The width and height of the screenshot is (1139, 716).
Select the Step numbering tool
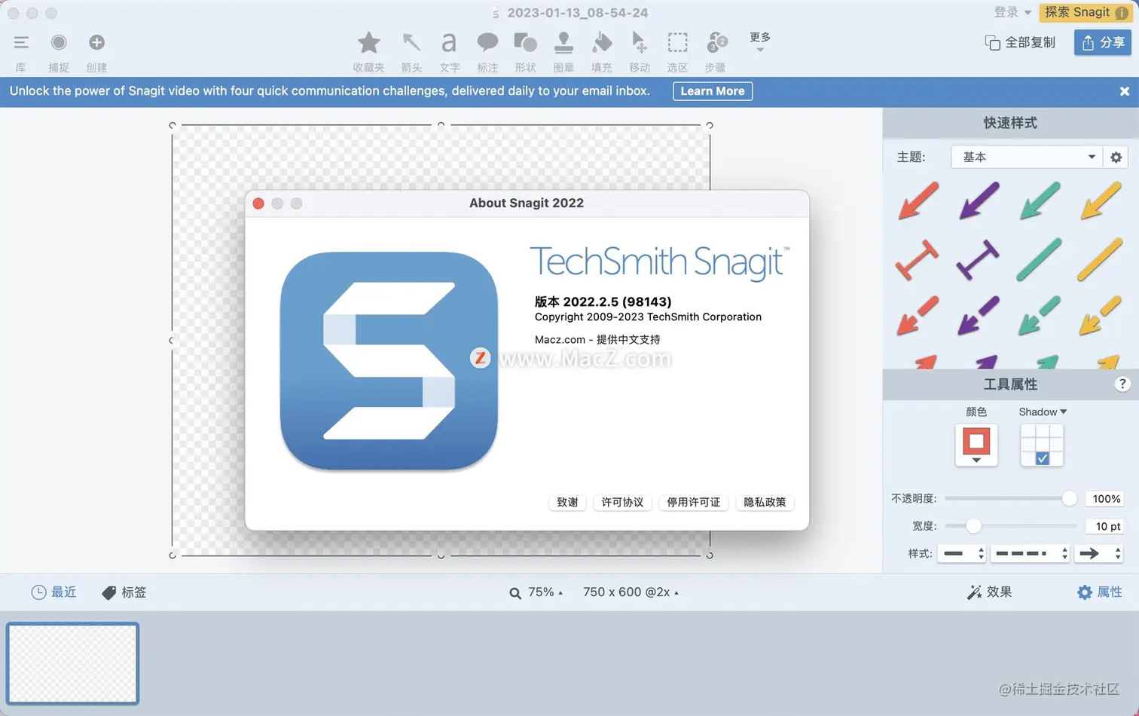[x=716, y=43]
